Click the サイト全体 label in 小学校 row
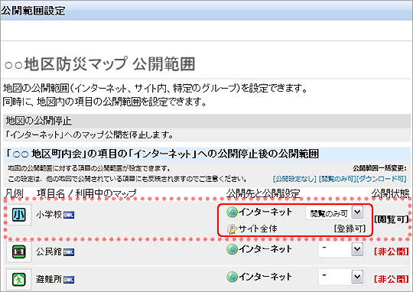 point(258,229)
